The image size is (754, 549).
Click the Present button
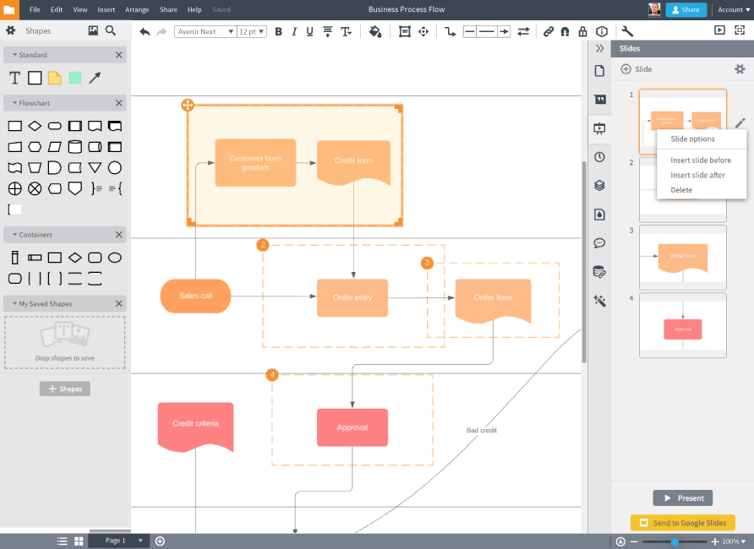(x=683, y=498)
